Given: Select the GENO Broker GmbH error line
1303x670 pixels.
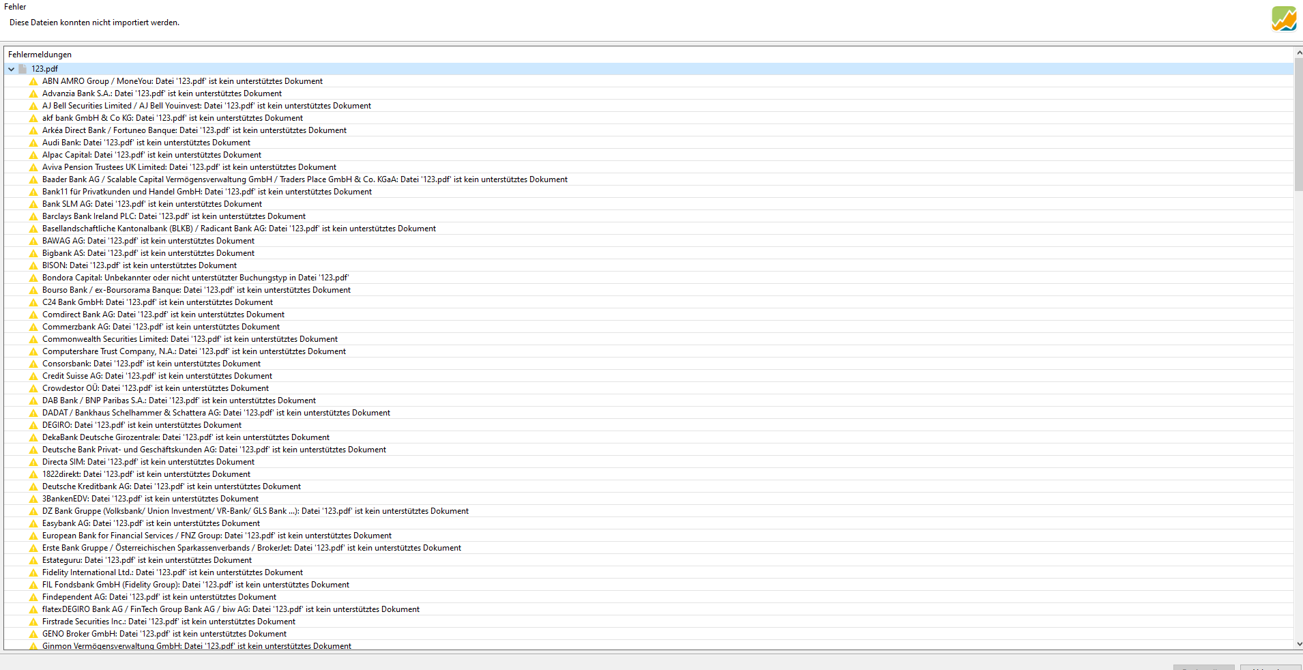Looking at the screenshot, I should (x=164, y=634).
